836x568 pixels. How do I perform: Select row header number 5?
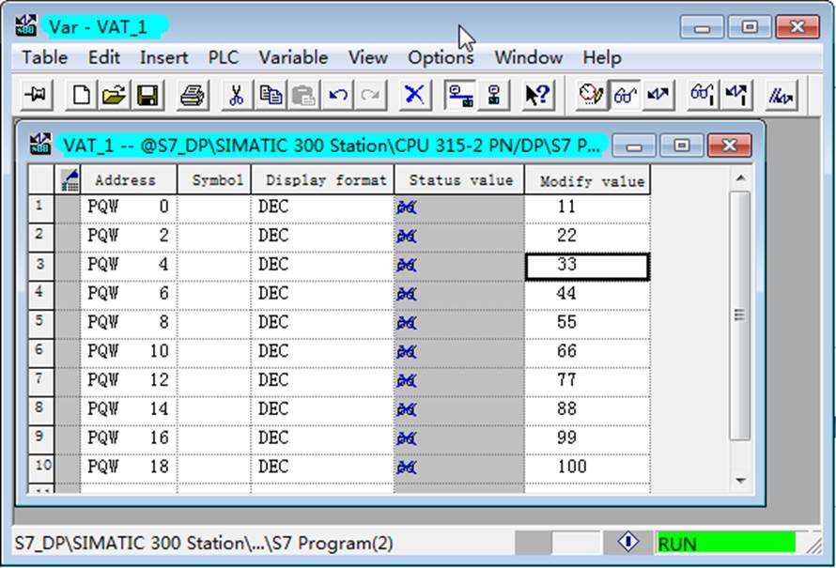[x=40, y=322]
